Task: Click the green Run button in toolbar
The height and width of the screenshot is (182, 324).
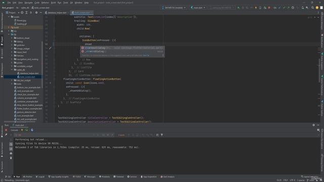Action: pyautogui.click(x=238, y=8)
